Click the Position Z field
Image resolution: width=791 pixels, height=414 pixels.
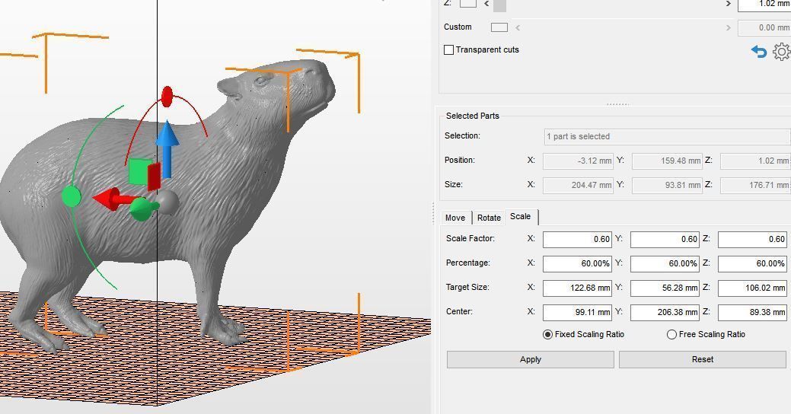[755, 161]
